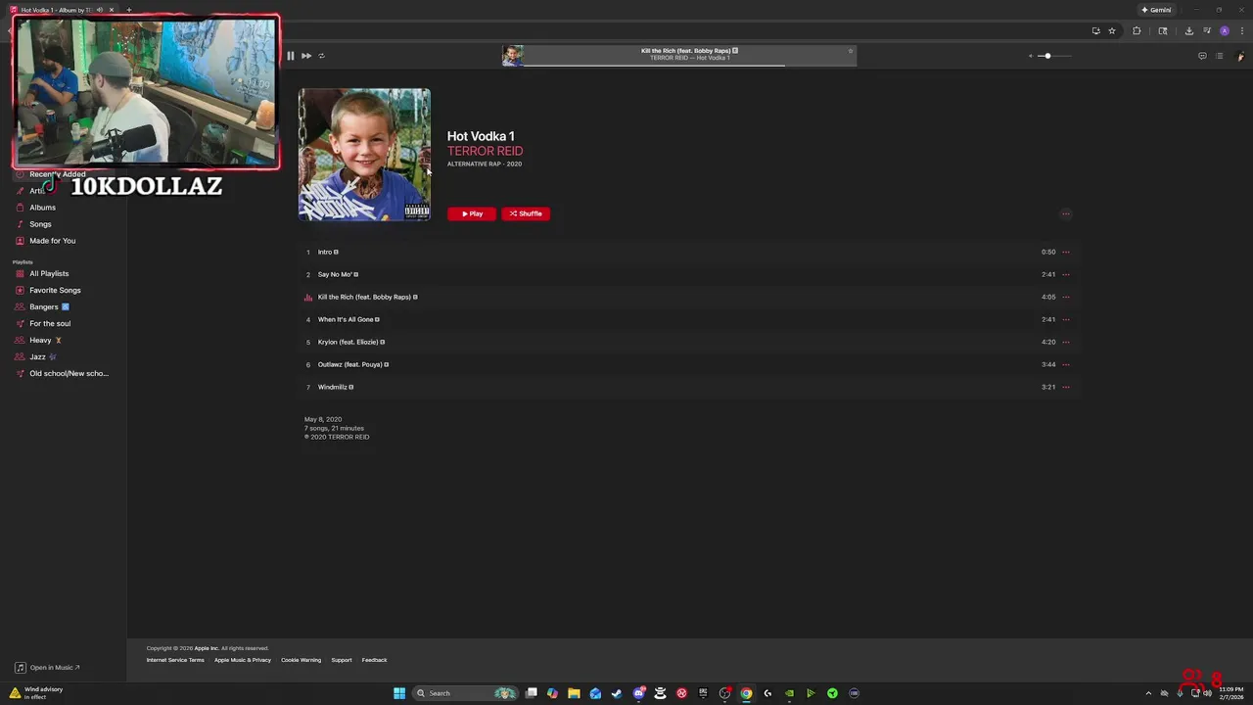This screenshot has width=1253, height=705.
Task: Open the Chrome extensions puzzle icon
Action: click(x=1137, y=30)
